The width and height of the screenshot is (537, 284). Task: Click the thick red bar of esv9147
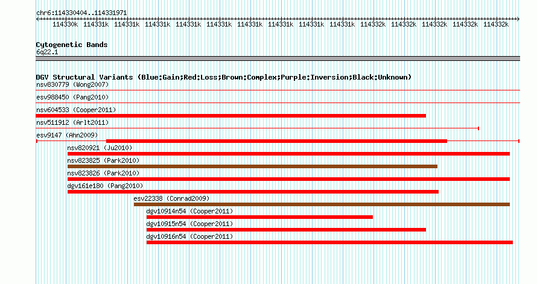tap(277, 141)
